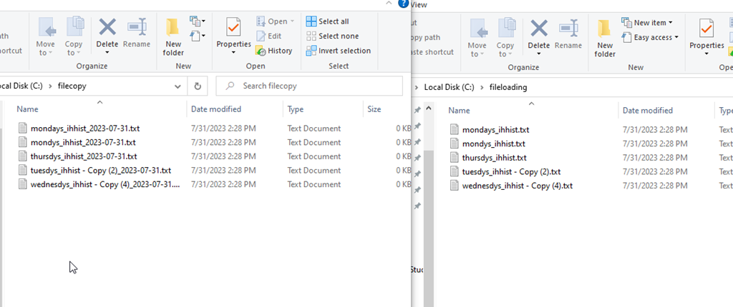Image resolution: width=733 pixels, height=307 pixels.
Task: Collapse the ribbon using the chevron arrow
Action: click(387, 4)
